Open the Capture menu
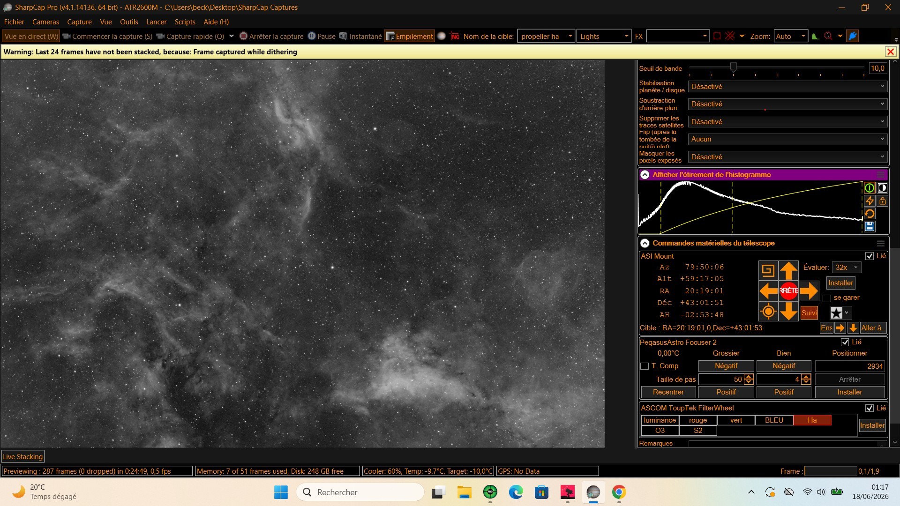This screenshot has height=506, width=900. 79,22
